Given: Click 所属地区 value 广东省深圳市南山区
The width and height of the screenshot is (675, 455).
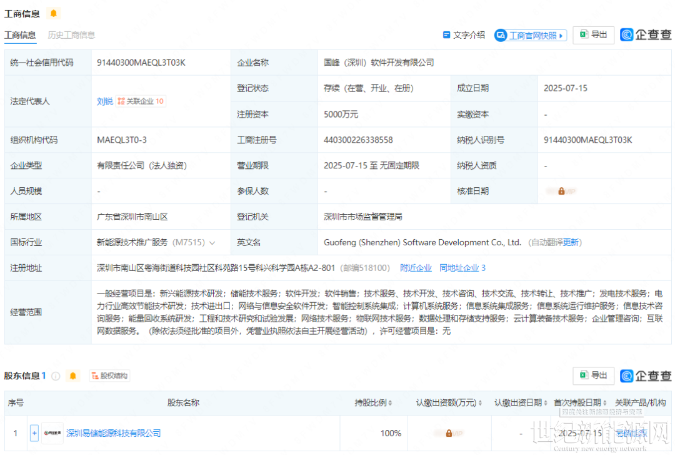Looking at the screenshot, I should pos(132,217).
